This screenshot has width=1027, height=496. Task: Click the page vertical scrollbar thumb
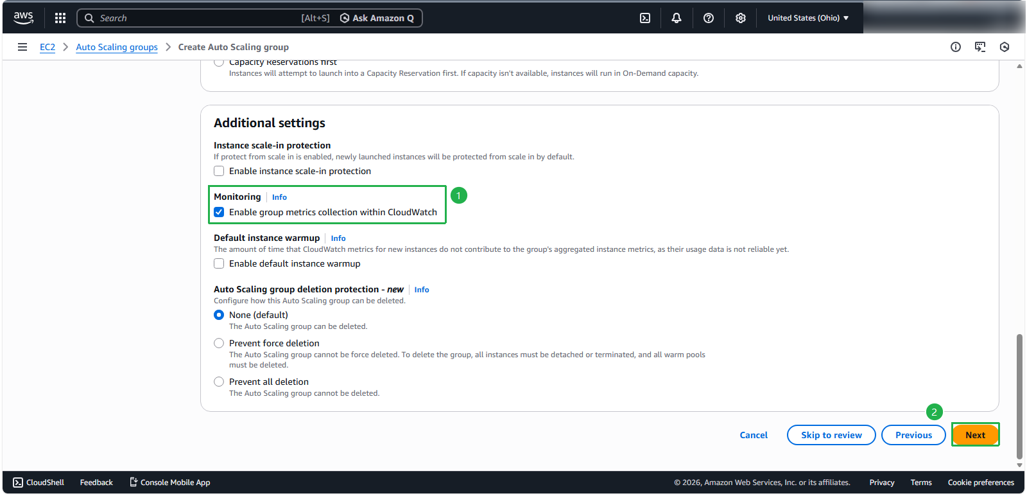(1019, 396)
